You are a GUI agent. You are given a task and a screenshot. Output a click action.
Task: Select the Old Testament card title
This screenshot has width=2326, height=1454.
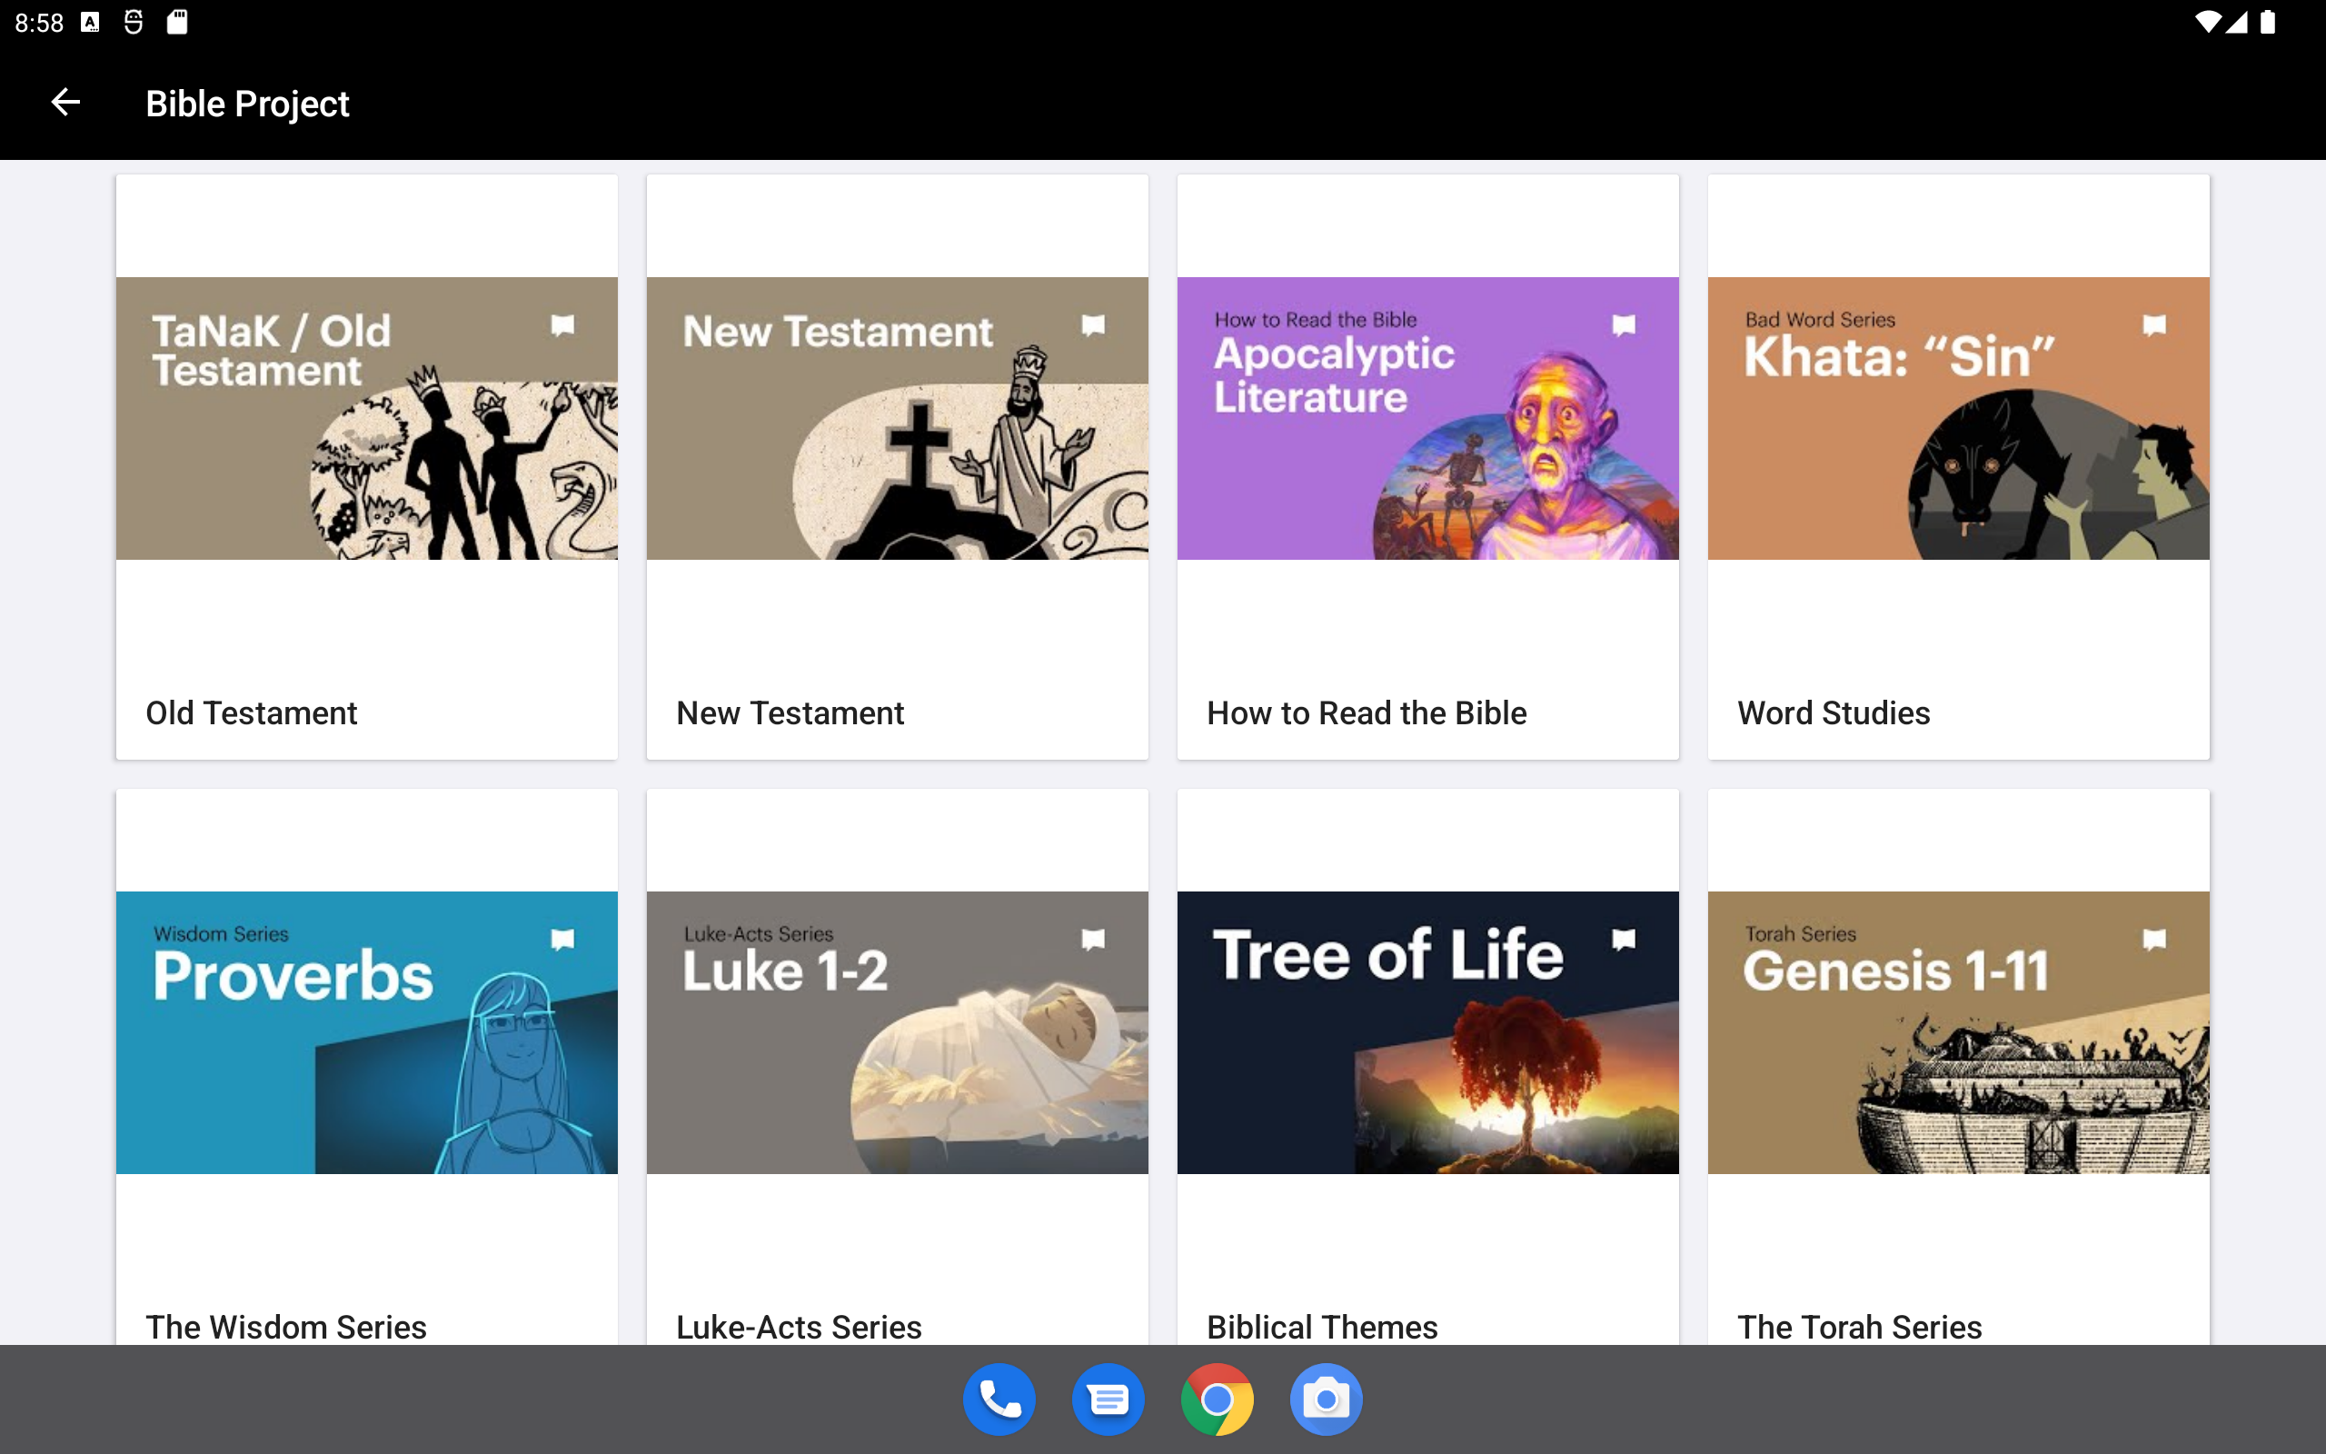point(251,712)
